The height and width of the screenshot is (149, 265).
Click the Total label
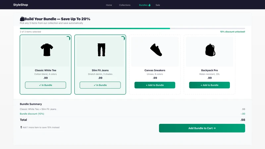point(23,120)
